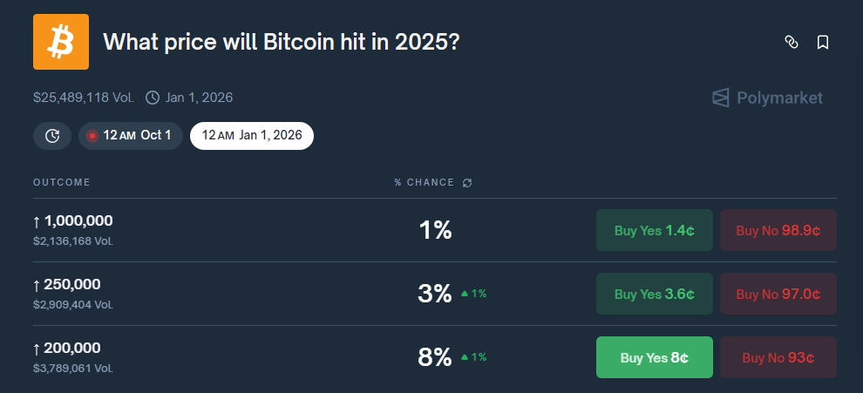Click the refresh icon beside % Chance
863x393 pixels.
467,183
